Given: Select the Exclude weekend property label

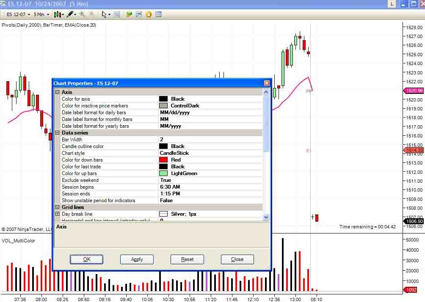Looking at the screenshot, I should (x=80, y=180).
